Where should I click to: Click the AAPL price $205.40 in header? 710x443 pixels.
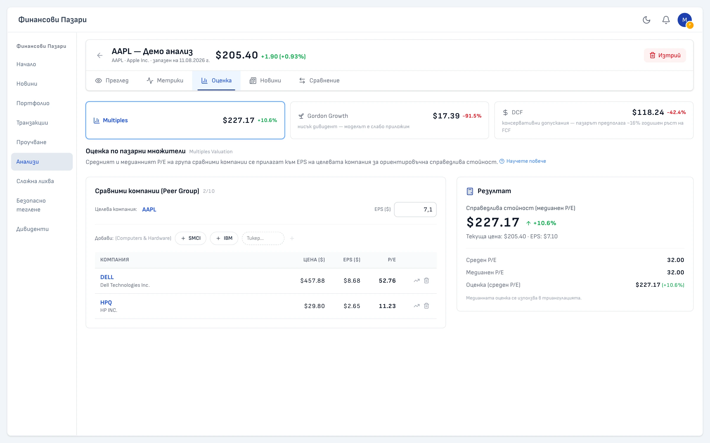click(x=237, y=55)
